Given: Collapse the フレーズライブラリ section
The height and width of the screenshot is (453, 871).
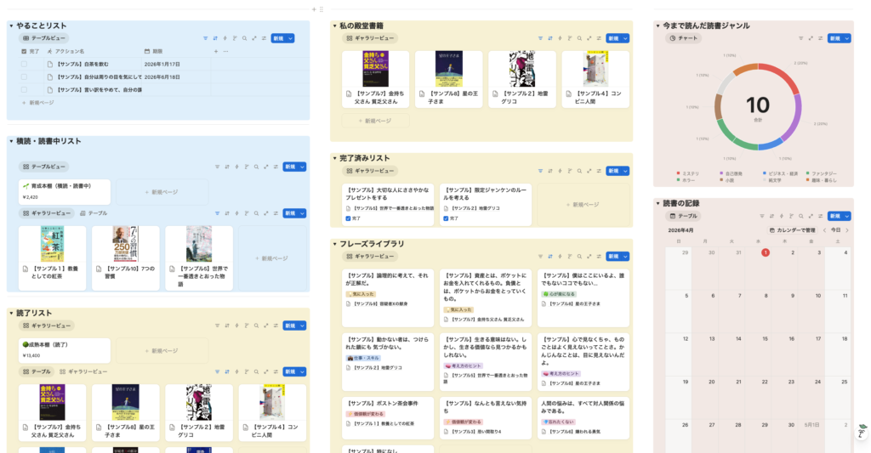Looking at the screenshot, I should [x=334, y=244].
